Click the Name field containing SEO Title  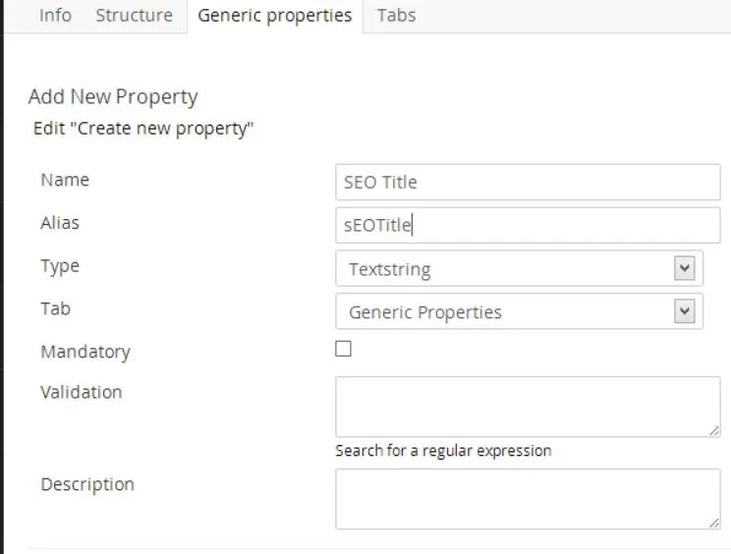tap(528, 182)
